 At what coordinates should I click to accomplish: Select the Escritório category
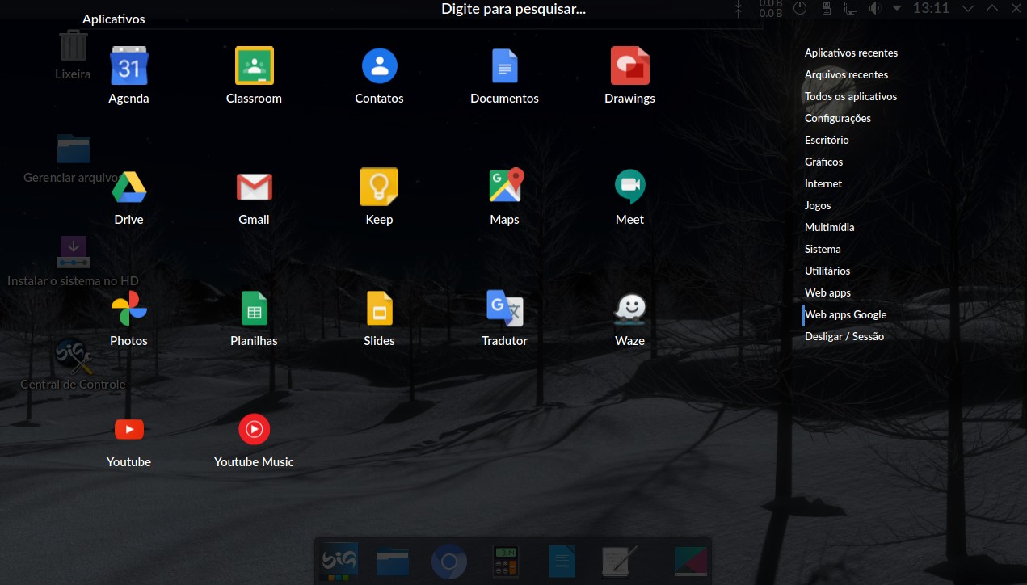coord(827,140)
